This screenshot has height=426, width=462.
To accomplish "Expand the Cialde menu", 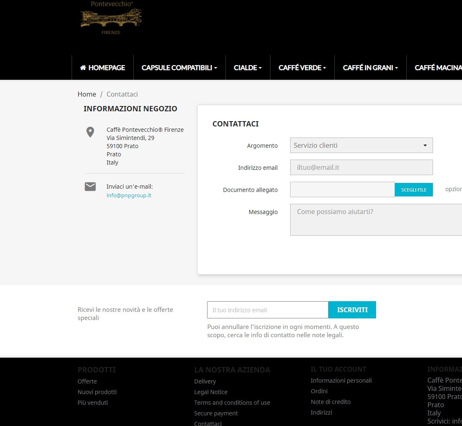I will [x=248, y=68].
